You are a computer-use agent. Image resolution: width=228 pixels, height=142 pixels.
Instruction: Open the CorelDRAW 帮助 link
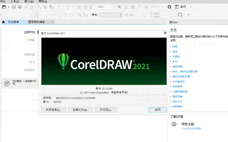191,129
